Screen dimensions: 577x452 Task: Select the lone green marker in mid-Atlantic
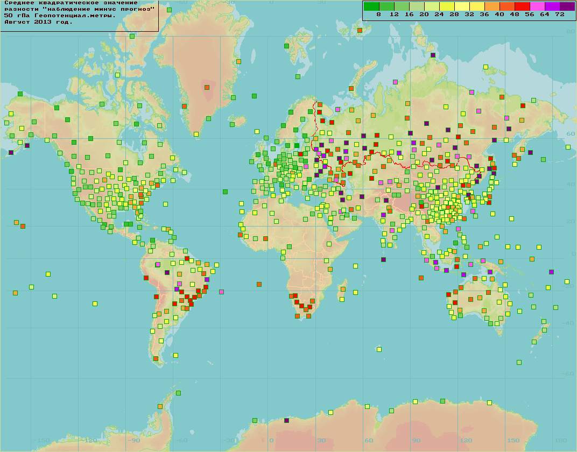tap(225, 192)
